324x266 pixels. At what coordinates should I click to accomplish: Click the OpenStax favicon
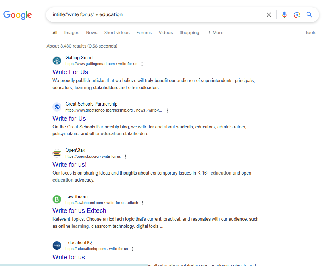[57, 153]
